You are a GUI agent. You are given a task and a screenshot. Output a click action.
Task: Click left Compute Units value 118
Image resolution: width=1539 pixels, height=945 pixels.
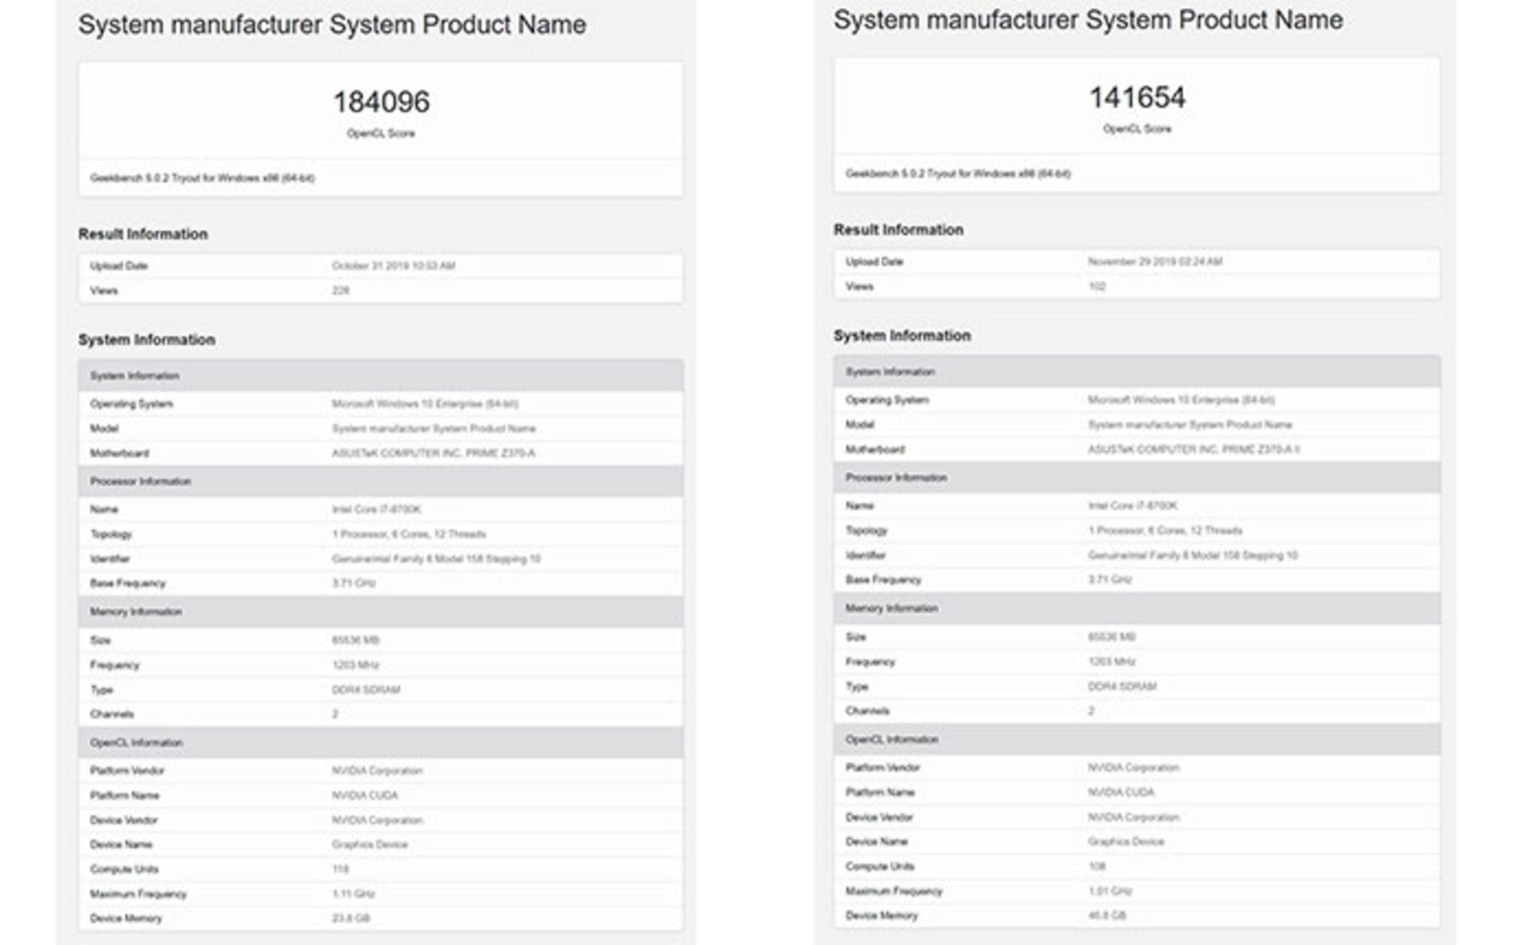click(341, 870)
